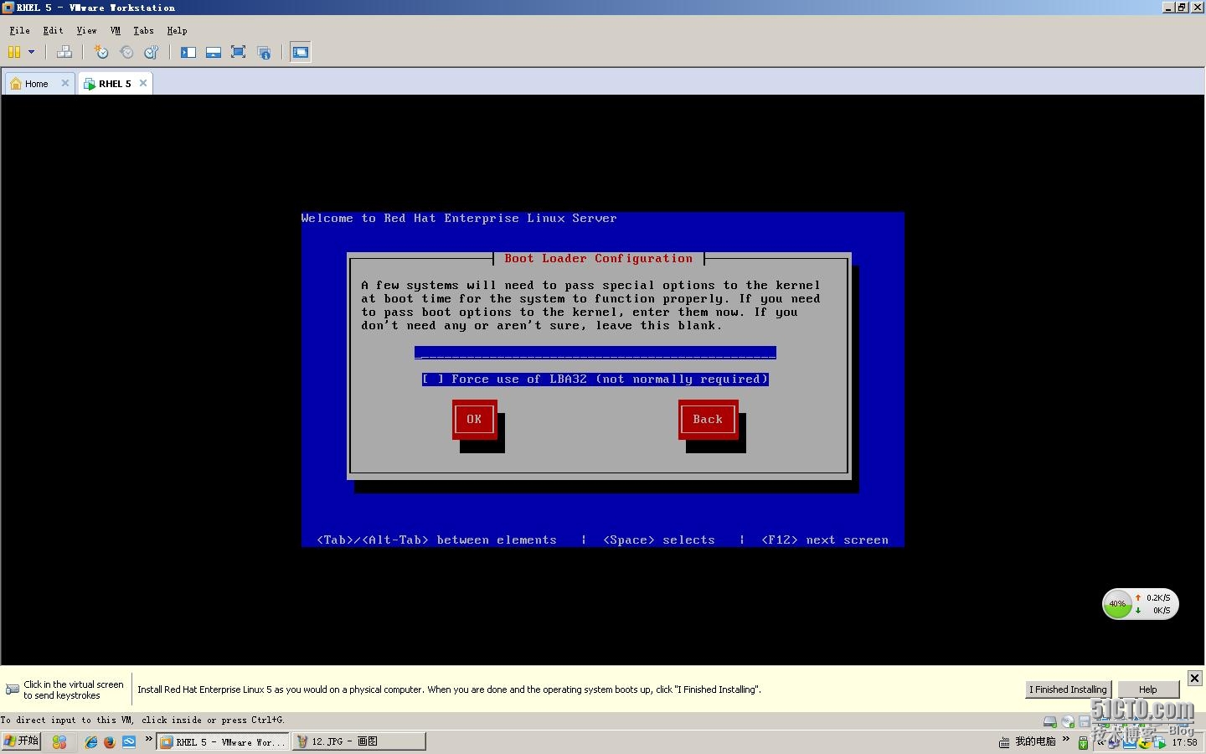Click the Full Screen mode icon
1206x754 pixels.
click(238, 52)
